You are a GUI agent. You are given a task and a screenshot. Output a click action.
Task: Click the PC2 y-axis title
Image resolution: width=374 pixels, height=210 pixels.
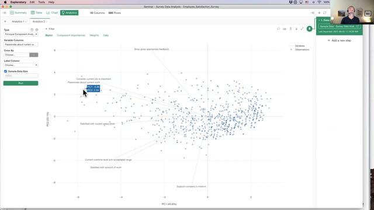[x=48, y=119]
